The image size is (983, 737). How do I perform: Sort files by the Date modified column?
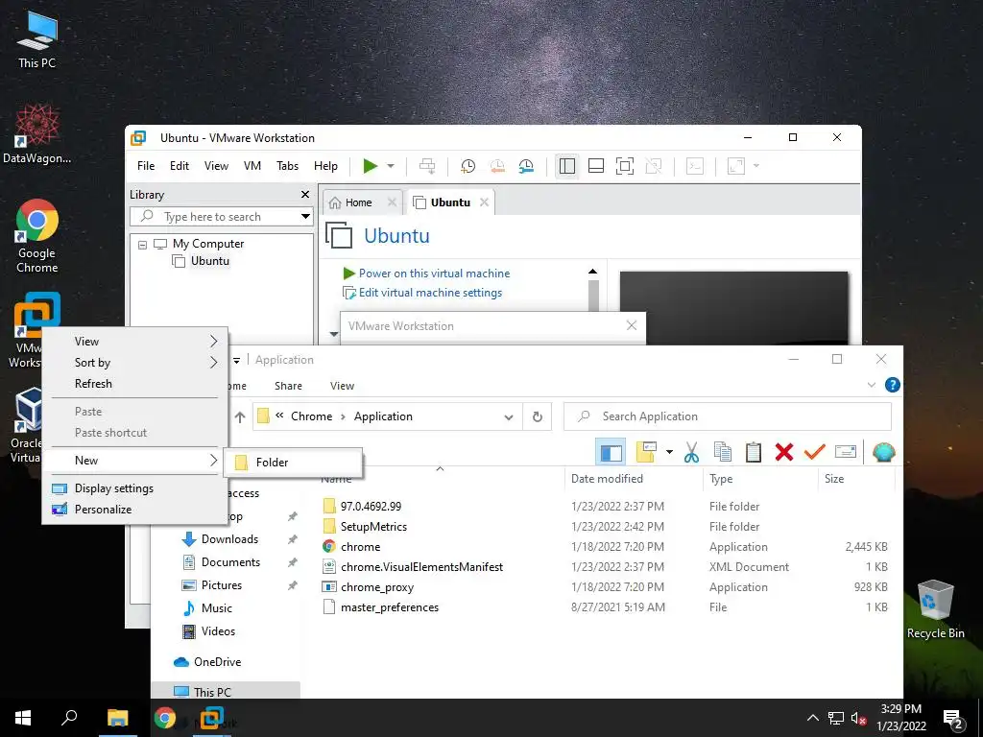click(x=607, y=479)
